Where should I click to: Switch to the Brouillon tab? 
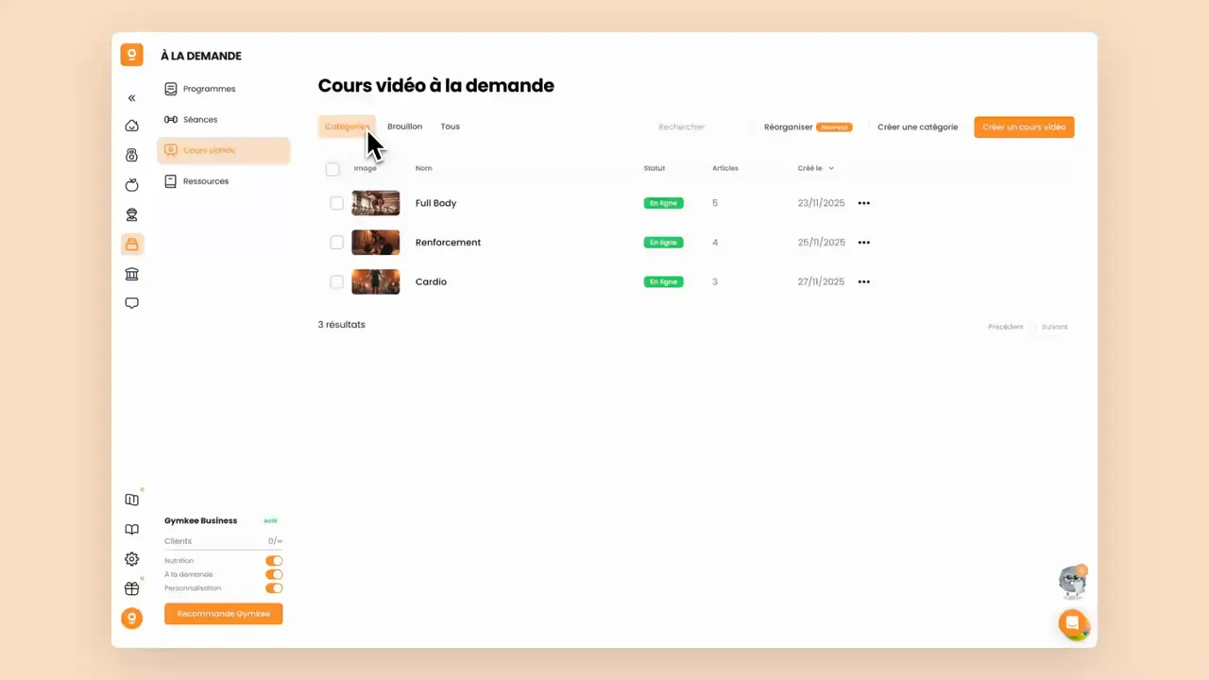(404, 127)
